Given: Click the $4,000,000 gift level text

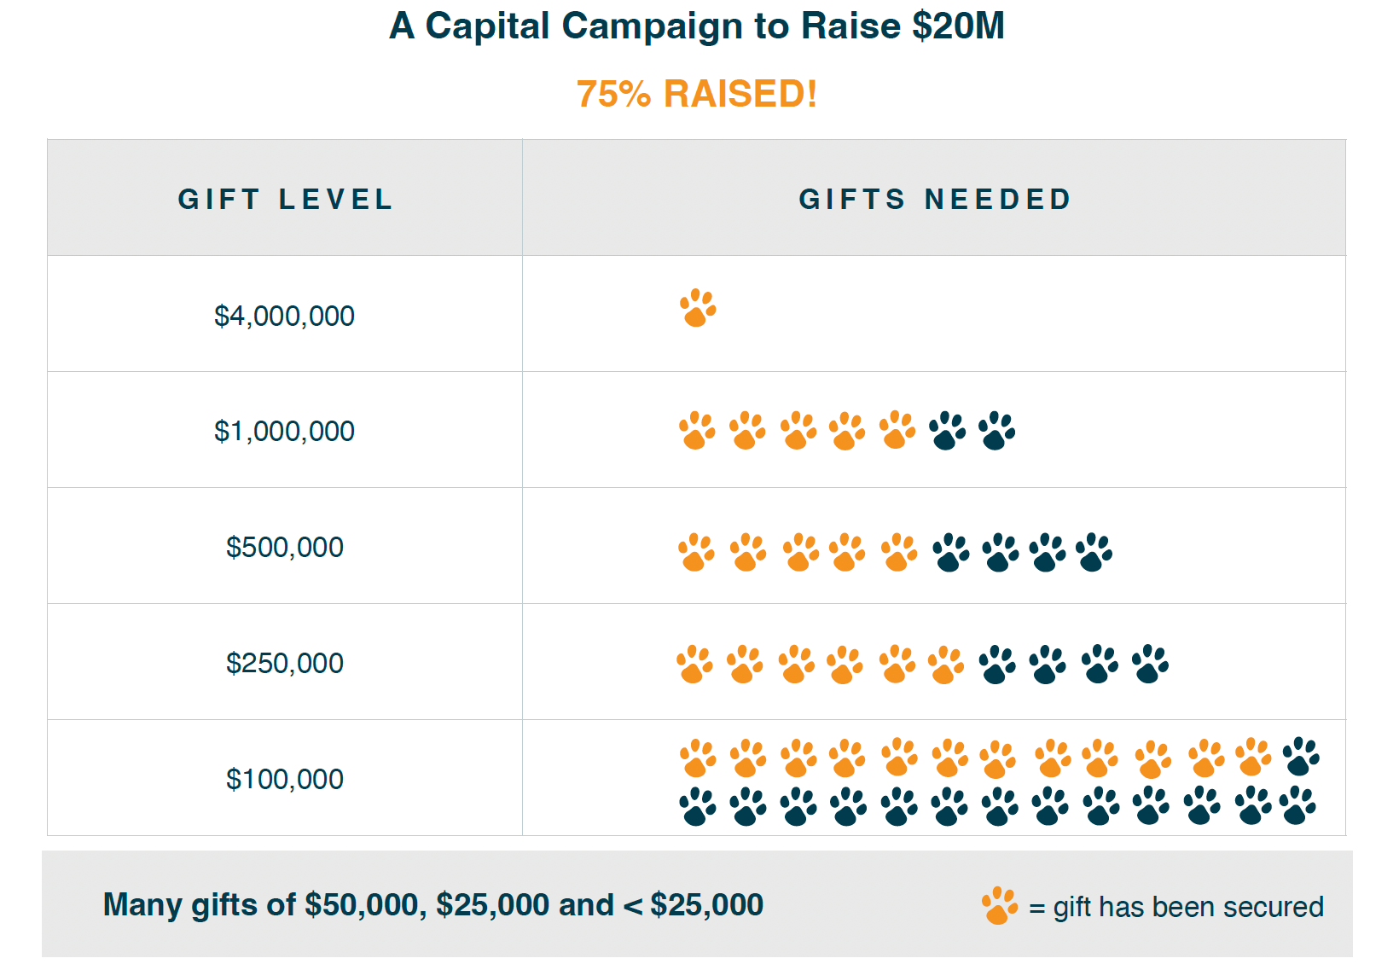Looking at the screenshot, I should pos(284,316).
